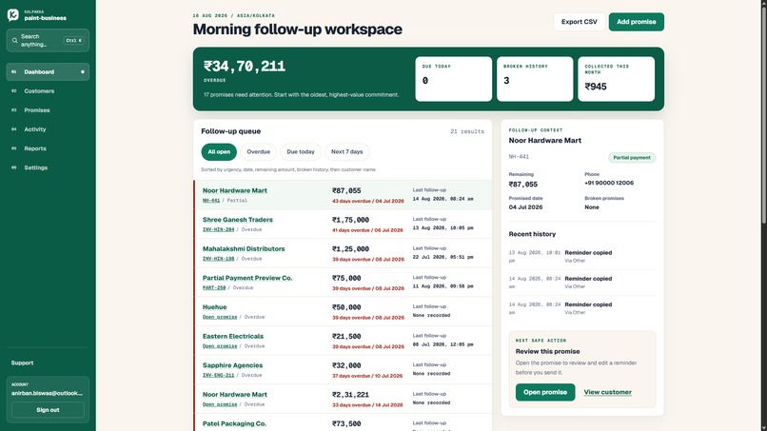Select the All open filter
Screen dimensions: 767x431
pyautogui.click(x=219, y=151)
